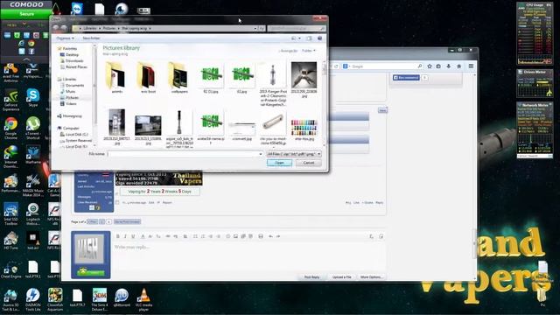
Task: Click Firefox bookmark star icon
Action: coord(430,66)
